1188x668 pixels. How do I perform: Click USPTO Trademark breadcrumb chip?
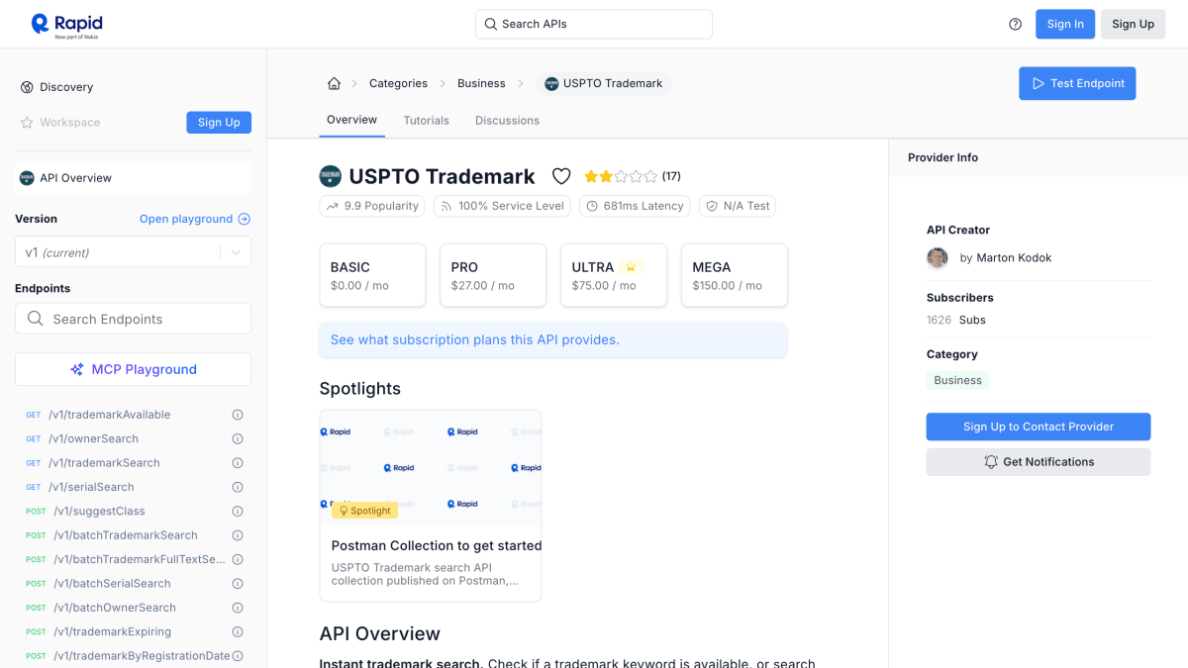(604, 83)
